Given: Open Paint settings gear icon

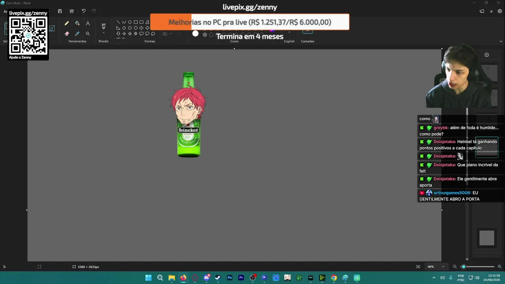Looking at the screenshot, I should 500,11.
